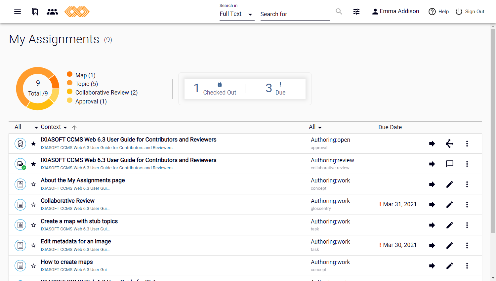The height and width of the screenshot is (281, 496).
Task: Focus the Search for input field
Action: 295,14
